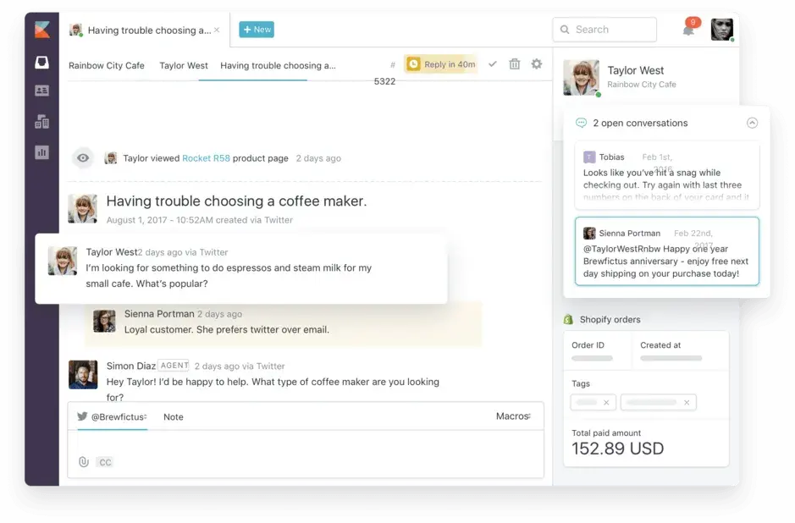Click the CC button in reply box
Image resolution: width=795 pixels, height=523 pixels.
point(105,462)
